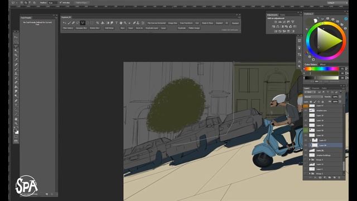Open the Normal blend mode dropdown
357x201 pixels.
point(313,97)
